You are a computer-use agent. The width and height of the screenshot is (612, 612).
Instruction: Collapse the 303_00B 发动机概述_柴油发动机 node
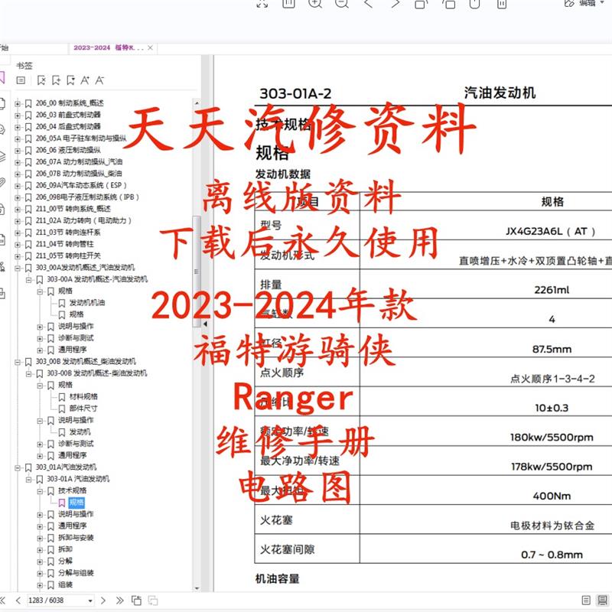pyautogui.click(x=17, y=362)
